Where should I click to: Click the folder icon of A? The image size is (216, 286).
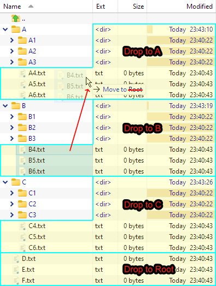pyautogui.click(x=16, y=29)
